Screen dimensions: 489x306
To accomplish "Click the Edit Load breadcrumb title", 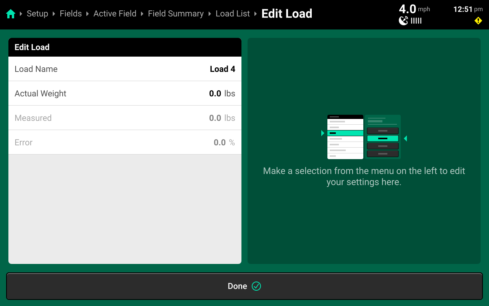I will pos(287,14).
